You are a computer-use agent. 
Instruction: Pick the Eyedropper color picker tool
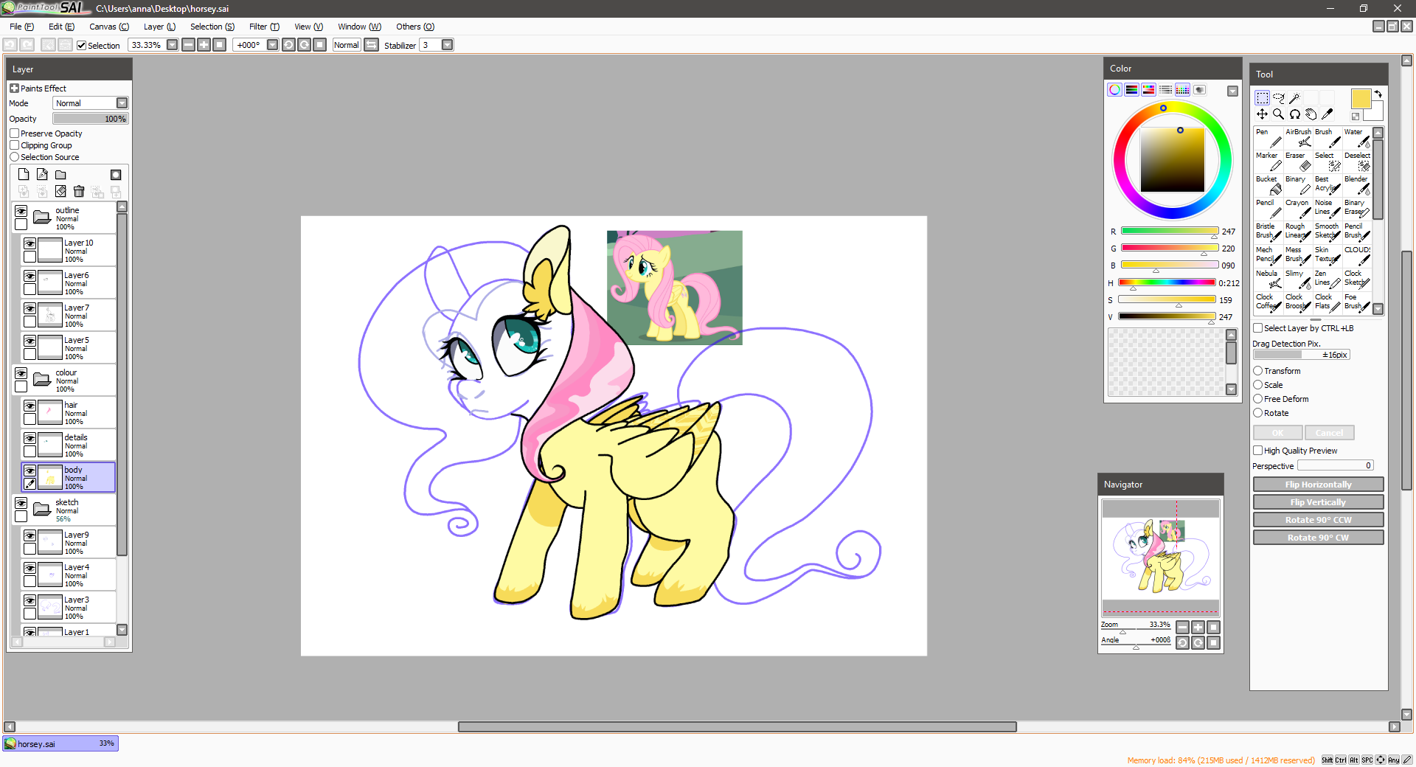(1327, 114)
